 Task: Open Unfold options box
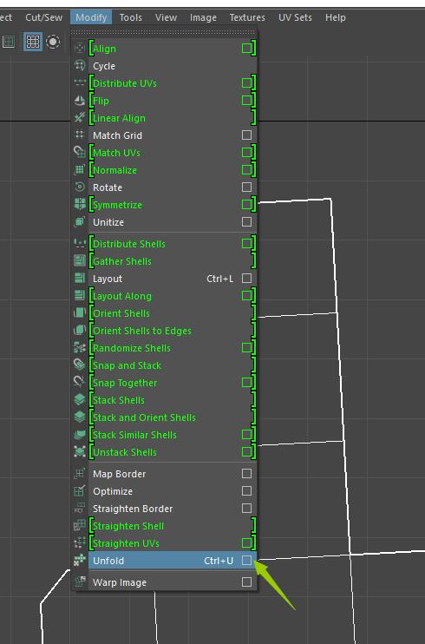pyautogui.click(x=246, y=560)
